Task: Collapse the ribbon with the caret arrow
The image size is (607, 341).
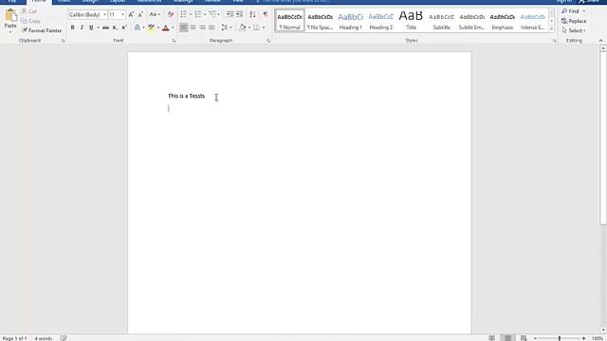Action: pos(600,41)
